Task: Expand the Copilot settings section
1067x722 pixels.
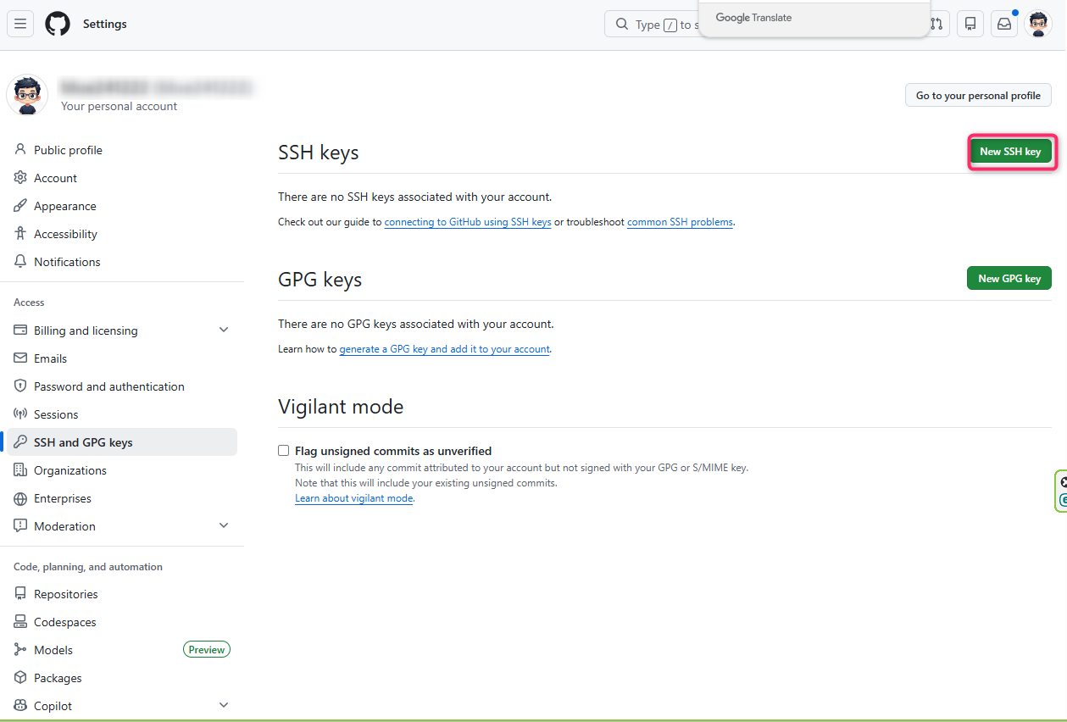Action: click(224, 706)
